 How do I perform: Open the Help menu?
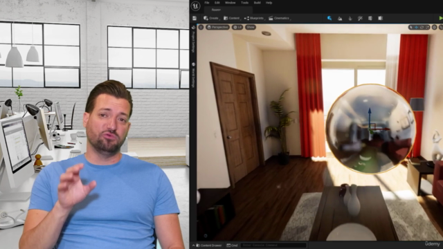click(269, 3)
